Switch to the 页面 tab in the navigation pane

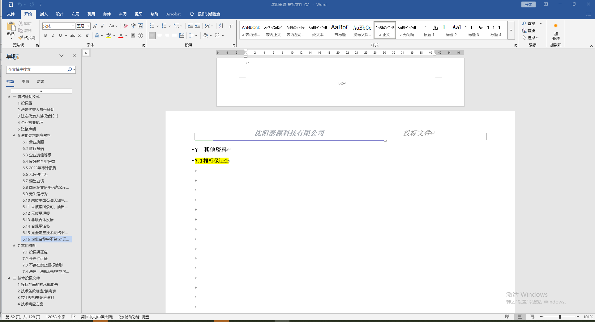[25, 81]
